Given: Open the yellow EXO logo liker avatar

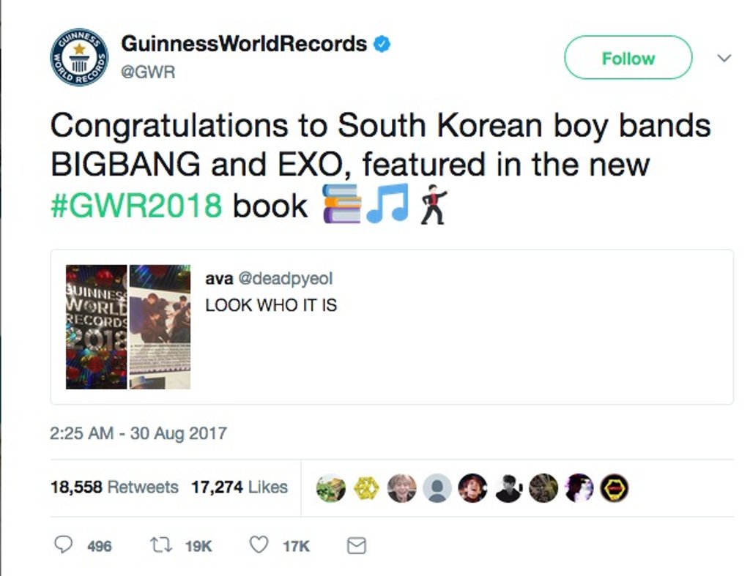Looking at the screenshot, I should (x=366, y=488).
